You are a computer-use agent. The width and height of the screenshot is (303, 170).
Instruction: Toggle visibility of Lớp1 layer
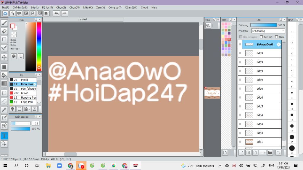click(240, 142)
